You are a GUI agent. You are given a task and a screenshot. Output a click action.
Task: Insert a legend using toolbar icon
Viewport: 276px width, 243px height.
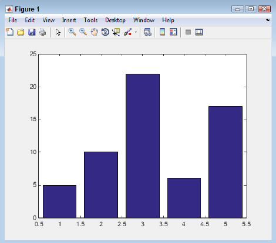point(173,32)
